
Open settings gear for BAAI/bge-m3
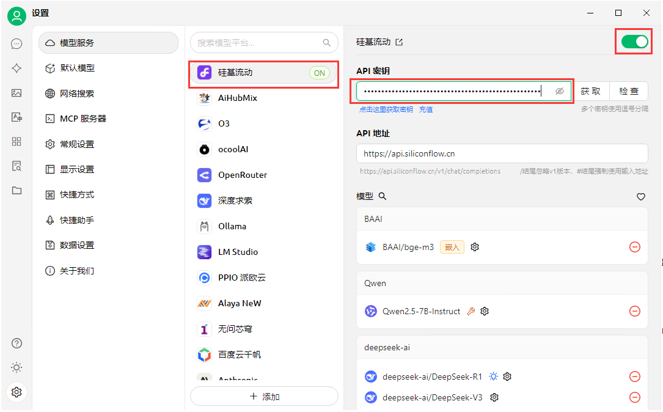[475, 247]
